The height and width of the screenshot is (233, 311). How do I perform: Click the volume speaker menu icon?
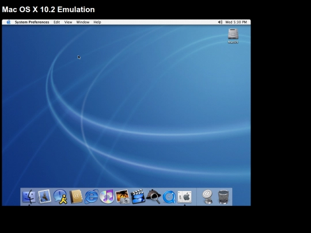(220, 22)
